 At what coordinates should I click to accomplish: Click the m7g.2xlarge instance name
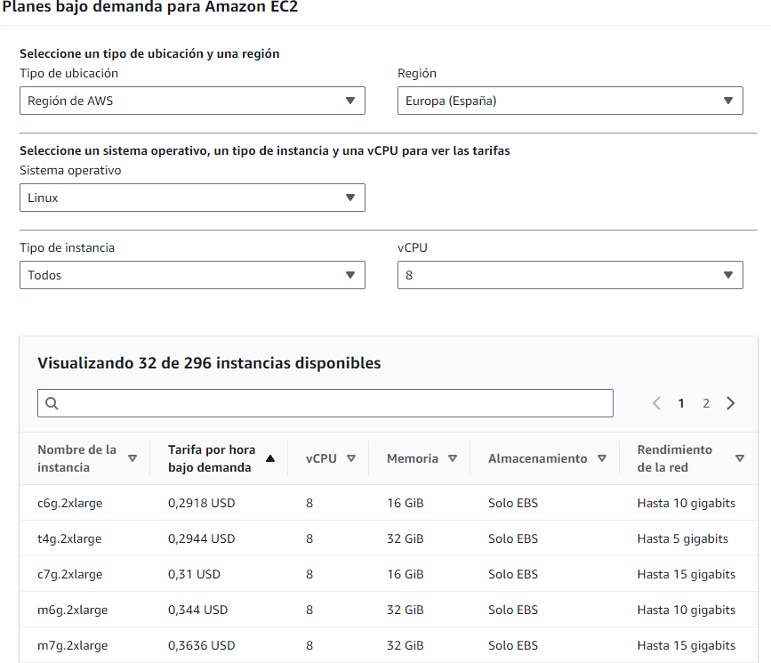tap(70, 645)
